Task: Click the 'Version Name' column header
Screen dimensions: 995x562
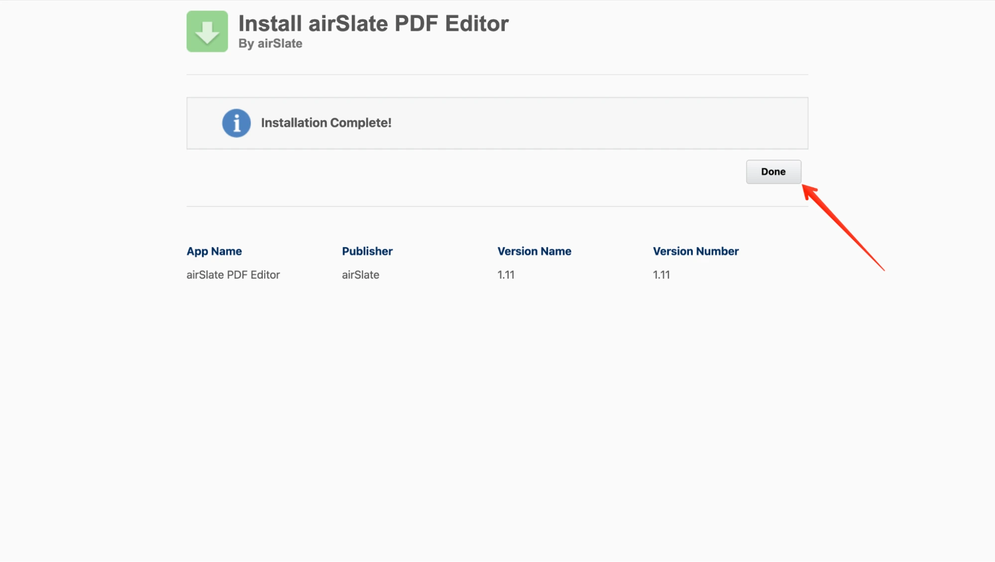Action: (534, 251)
